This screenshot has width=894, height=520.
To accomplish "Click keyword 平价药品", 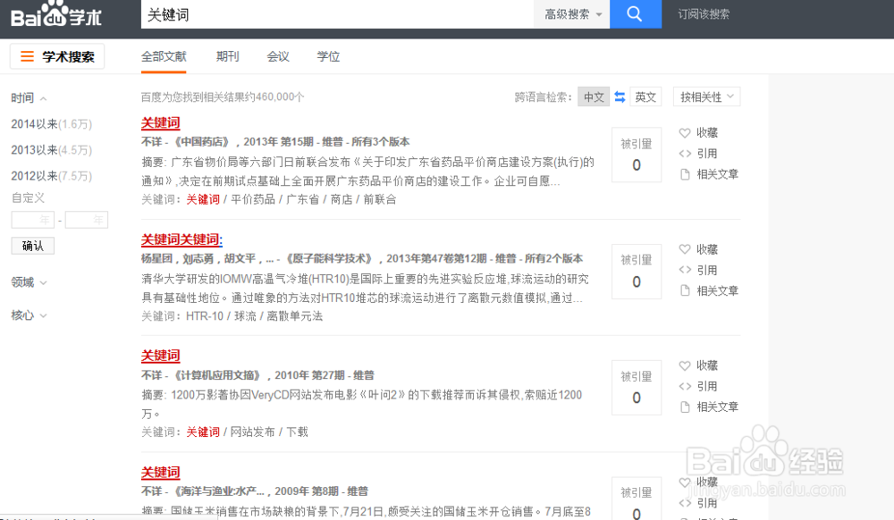I will tap(253, 199).
